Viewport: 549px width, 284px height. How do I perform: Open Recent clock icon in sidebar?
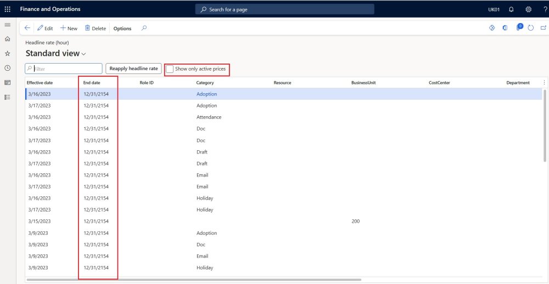[x=7, y=68]
